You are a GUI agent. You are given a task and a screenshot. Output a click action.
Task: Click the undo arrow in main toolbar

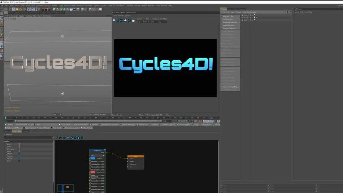(x=2, y=9)
